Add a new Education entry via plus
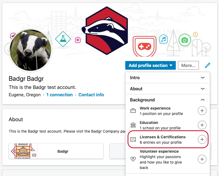 (202, 125)
